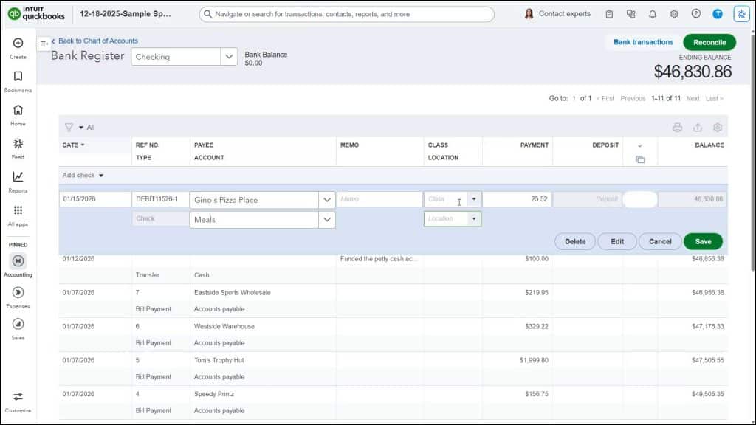Click the date field 01/15/2026
Screen dimensions: 756x425
95,199
